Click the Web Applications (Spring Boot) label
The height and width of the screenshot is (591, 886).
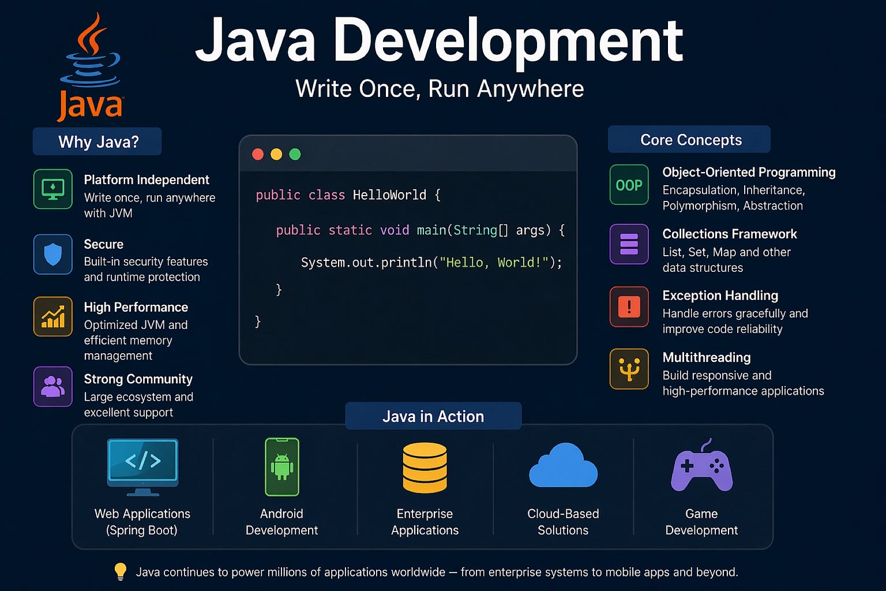[x=142, y=522]
